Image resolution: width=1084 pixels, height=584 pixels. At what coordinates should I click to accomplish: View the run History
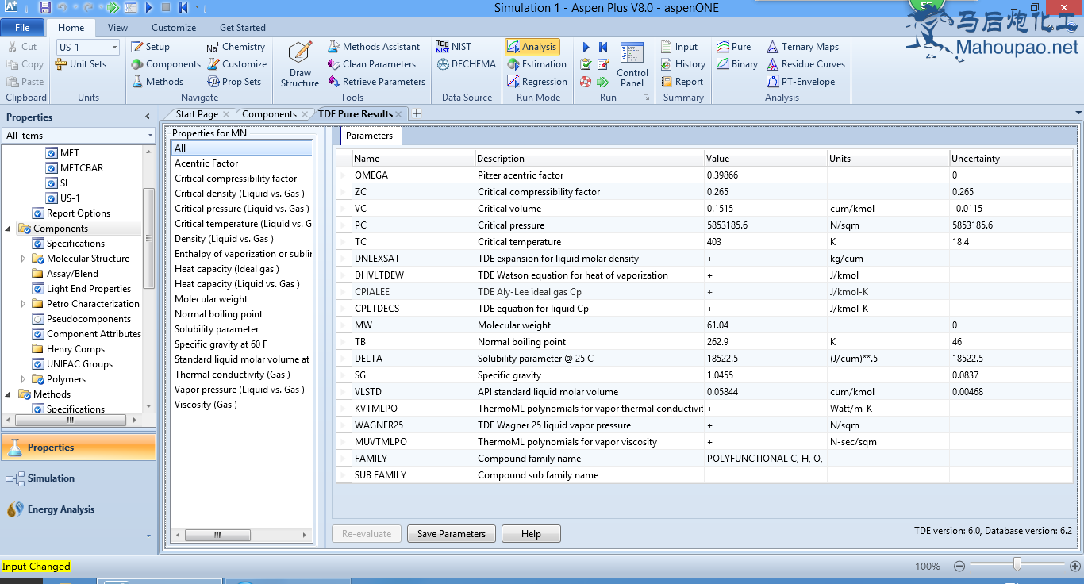click(x=682, y=64)
